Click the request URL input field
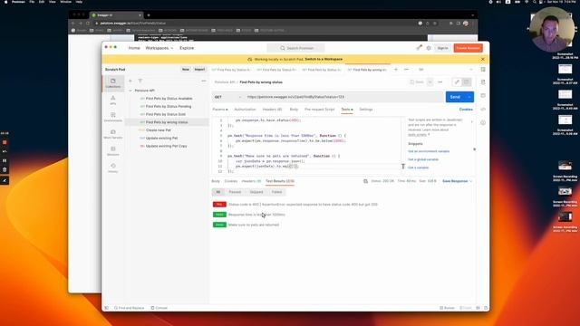This screenshot has height=326, width=580. [343, 97]
